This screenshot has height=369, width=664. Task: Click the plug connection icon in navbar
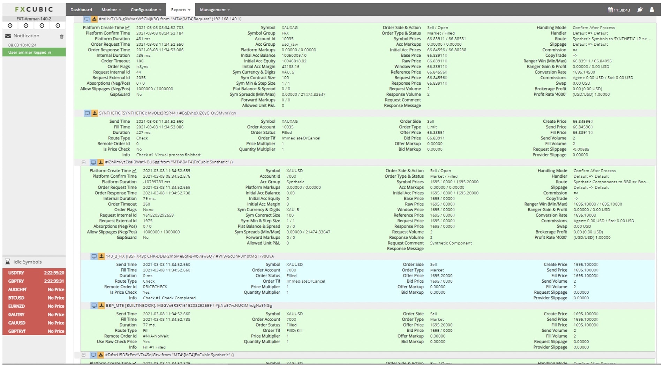(x=640, y=10)
